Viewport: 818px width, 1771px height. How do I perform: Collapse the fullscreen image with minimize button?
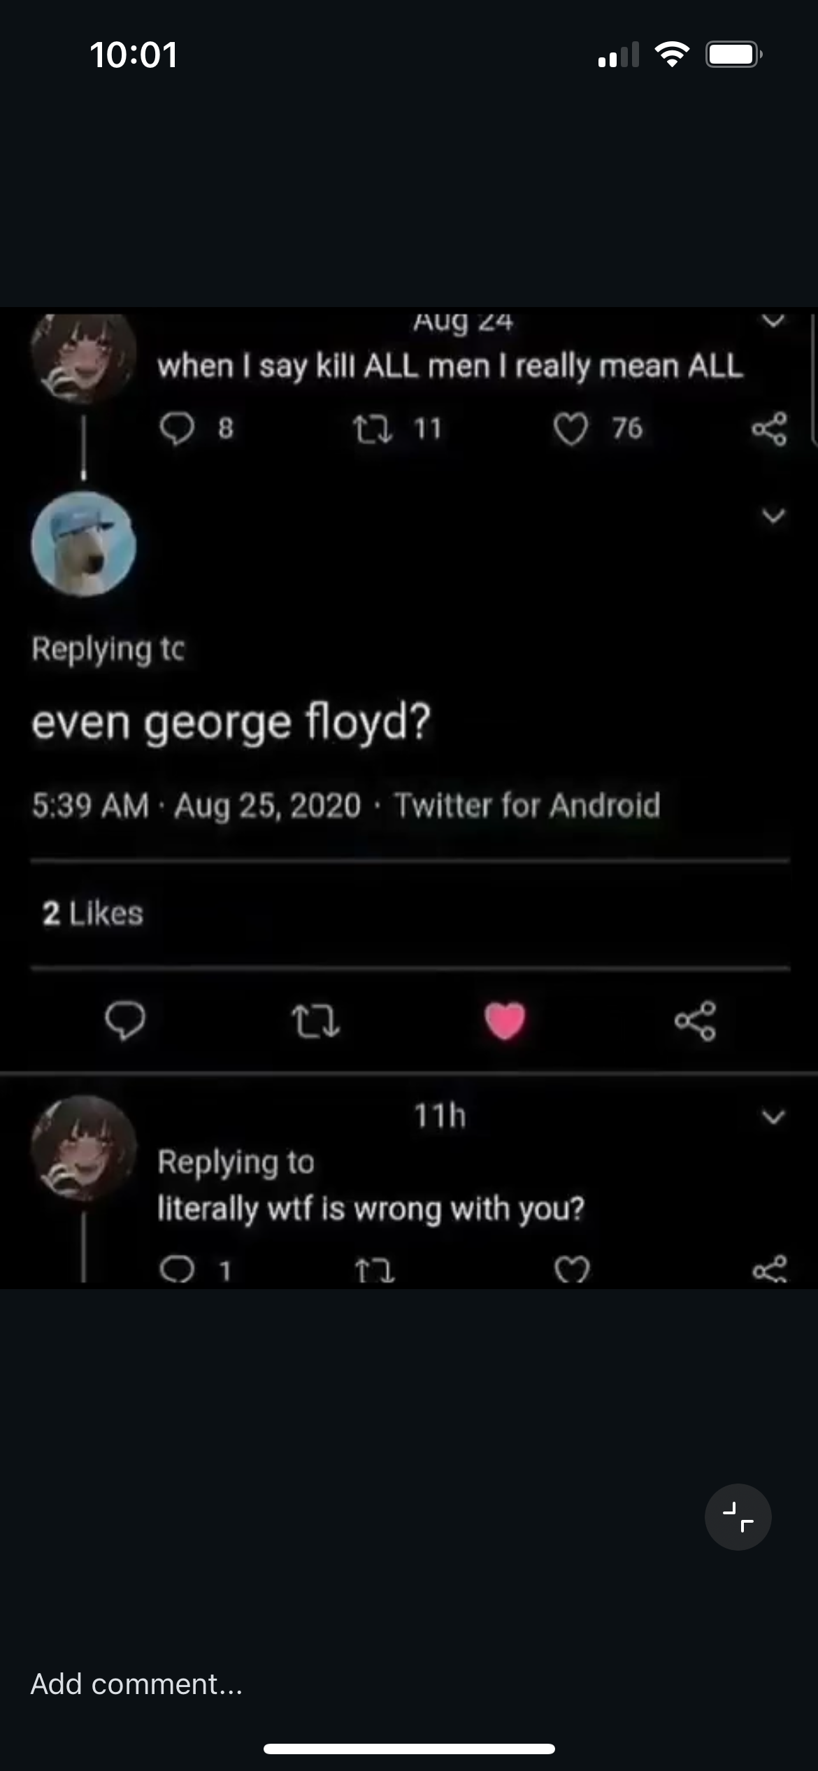tap(738, 1516)
